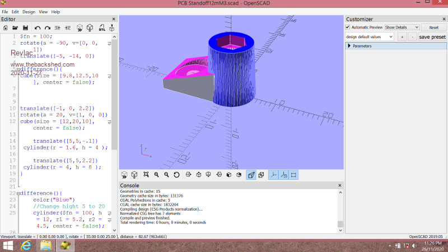Screen dimensions: 448x252
Task: Toggle Show Edges button in viewport toolbar
Action: click(294, 175)
